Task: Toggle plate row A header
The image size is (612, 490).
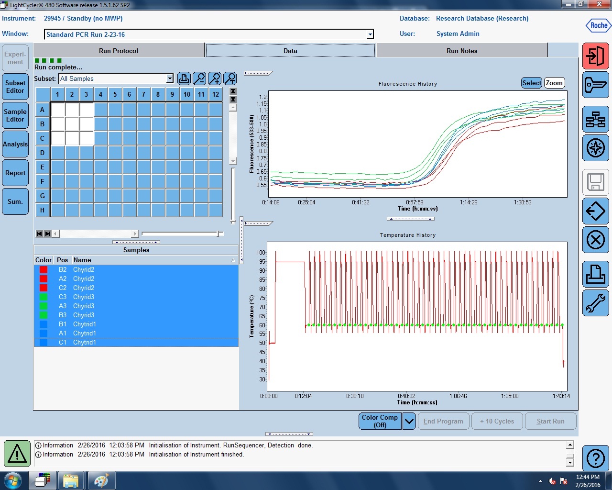Action: click(x=43, y=110)
